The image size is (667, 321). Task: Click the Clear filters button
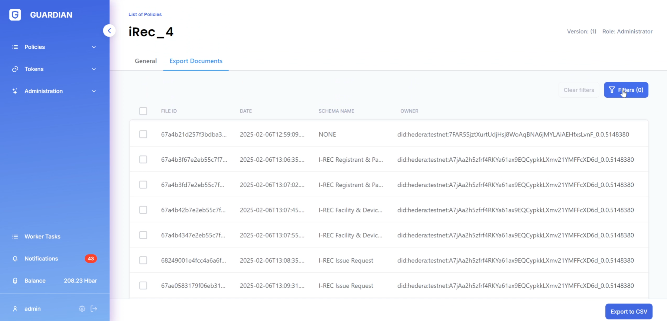579,90
